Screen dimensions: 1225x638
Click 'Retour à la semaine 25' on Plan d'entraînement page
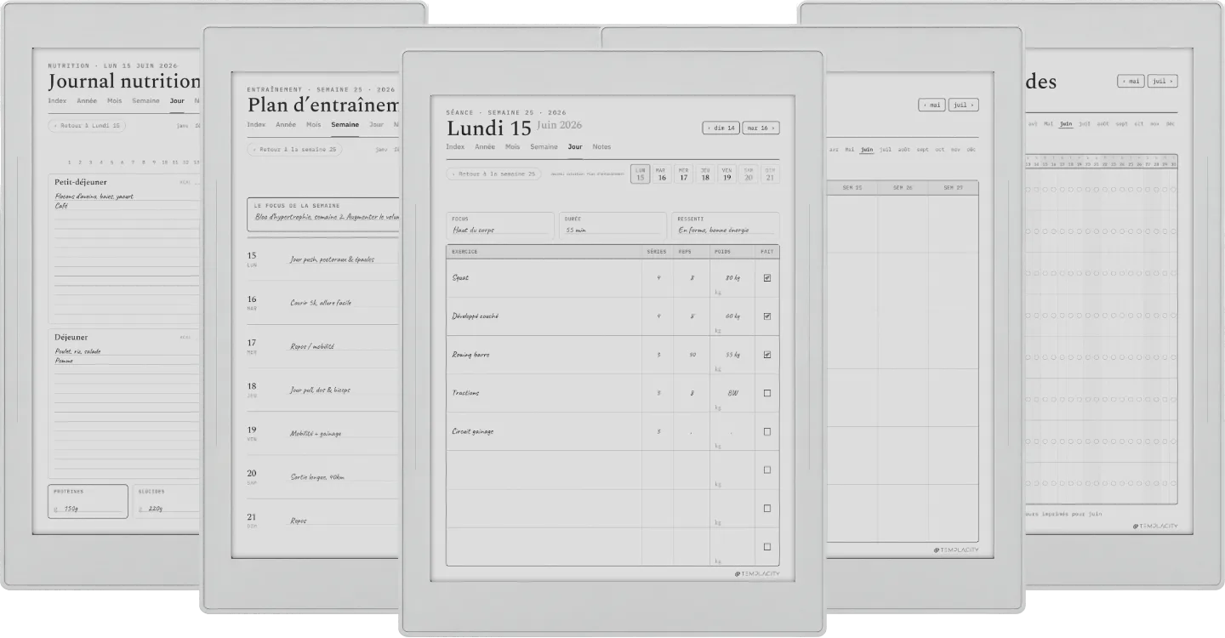[294, 150]
